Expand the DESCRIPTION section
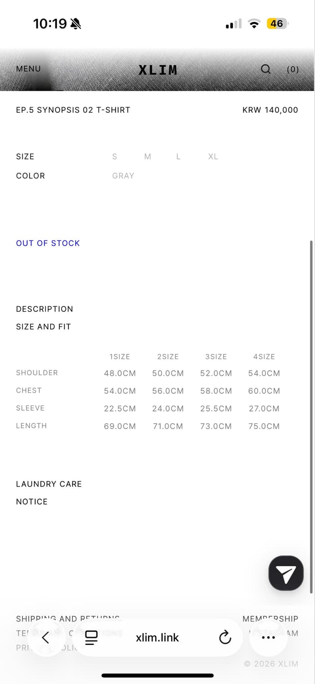This screenshot has height=684, width=315. [45, 309]
